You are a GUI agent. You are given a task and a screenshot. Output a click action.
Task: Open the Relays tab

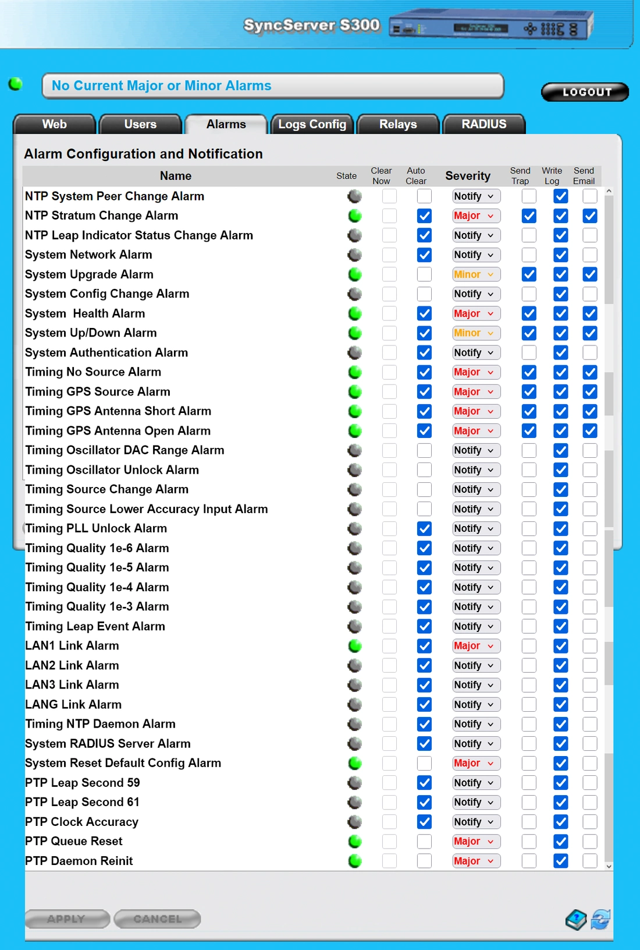pyautogui.click(x=398, y=124)
